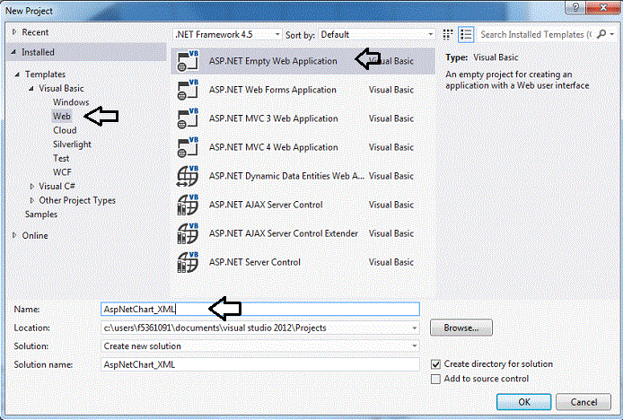Expand the Visual C# tree node
Screen dimensions: 623x420
click(31, 186)
